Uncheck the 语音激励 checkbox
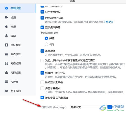The width and height of the screenshot is (126, 113). click(42, 51)
